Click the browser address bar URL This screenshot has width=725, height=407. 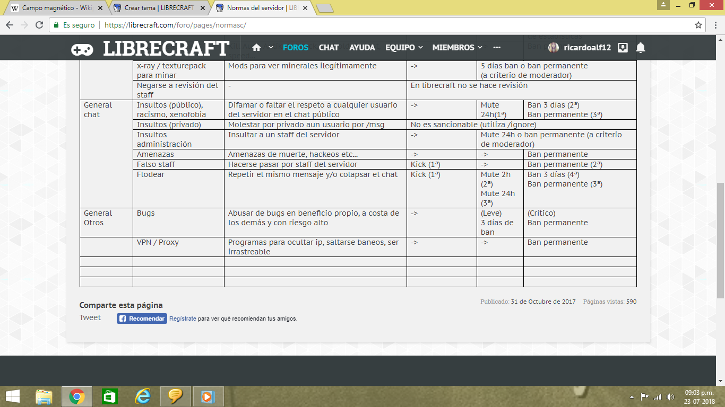point(175,25)
